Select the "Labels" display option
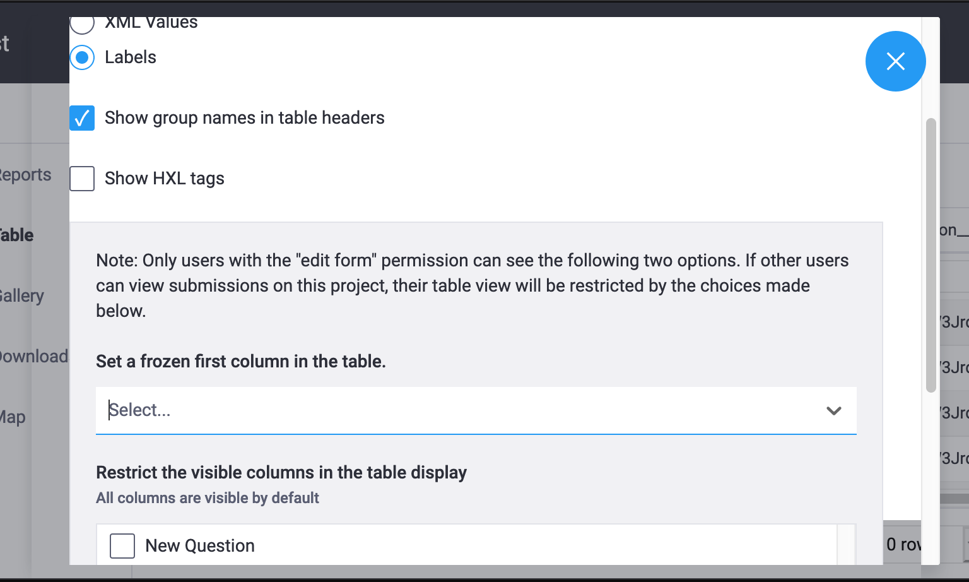 pyautogui.click(x=82, y=57)
